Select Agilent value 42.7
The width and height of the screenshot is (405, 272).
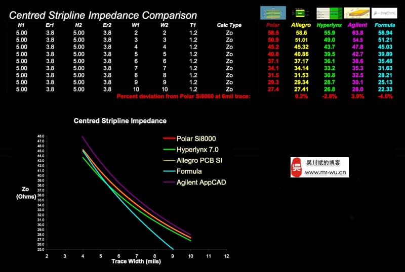pyautogui.click(x=358, y=54)
